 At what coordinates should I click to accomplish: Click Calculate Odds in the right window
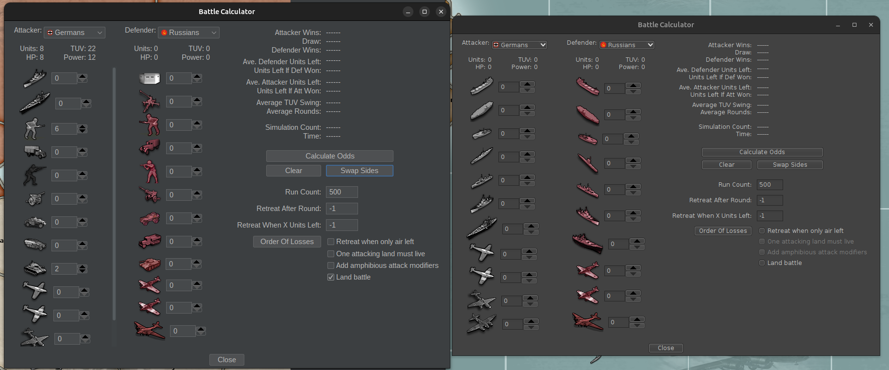[x=762, y=152]
